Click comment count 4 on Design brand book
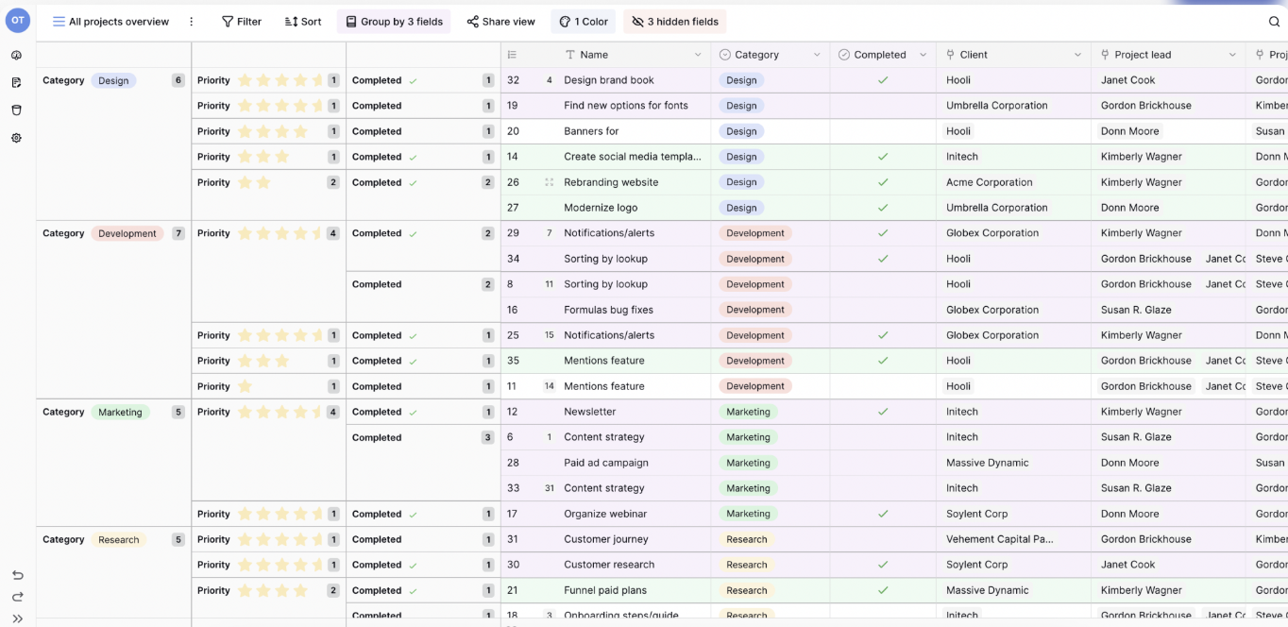Screen dimensions: 1288x627 click(550, 80)
